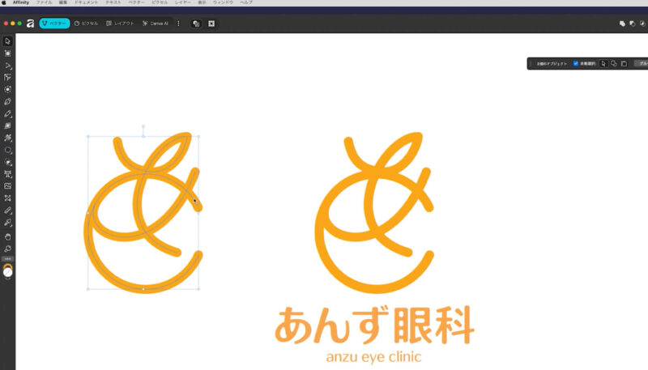Select the 'anzu eye clinic' text
Image resolution: width=648 pixels, height=370 pixels.
click(373, 357)
